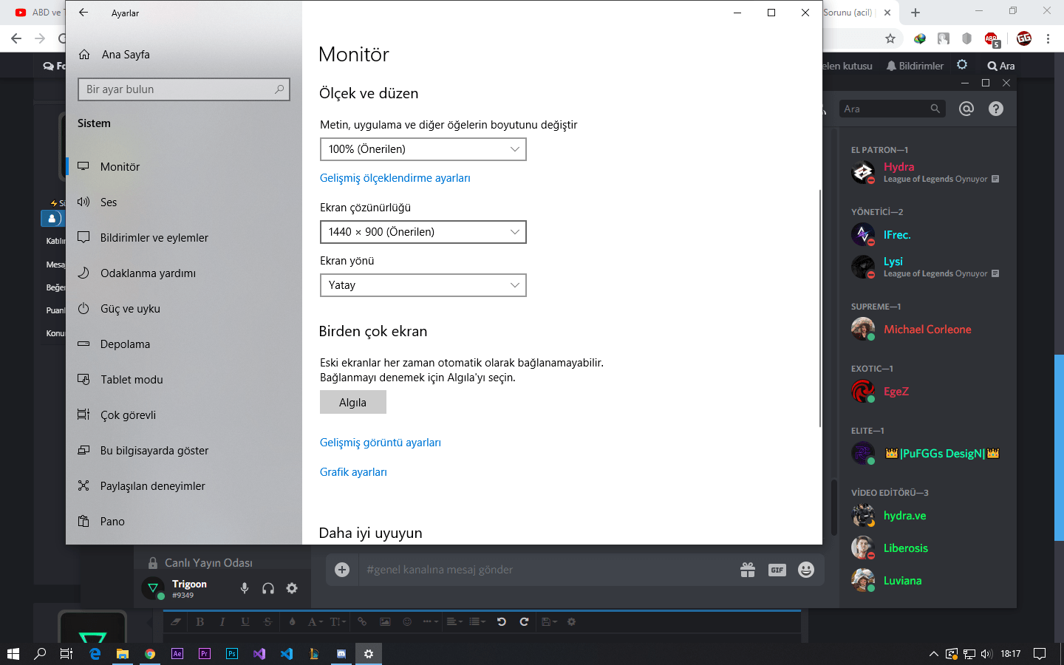Open Discord Nitro gift icon
Image resolution: width=1064 pixels, height=665 pixels.
click(x=748, y=570)
